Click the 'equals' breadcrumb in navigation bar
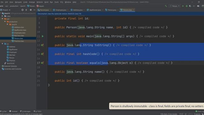This screenshot has height=115, width=204. (x=40, y=6)
